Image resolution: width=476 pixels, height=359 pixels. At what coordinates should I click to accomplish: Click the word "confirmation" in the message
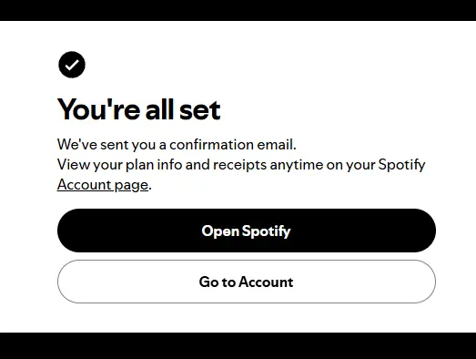tap(211, 144)
